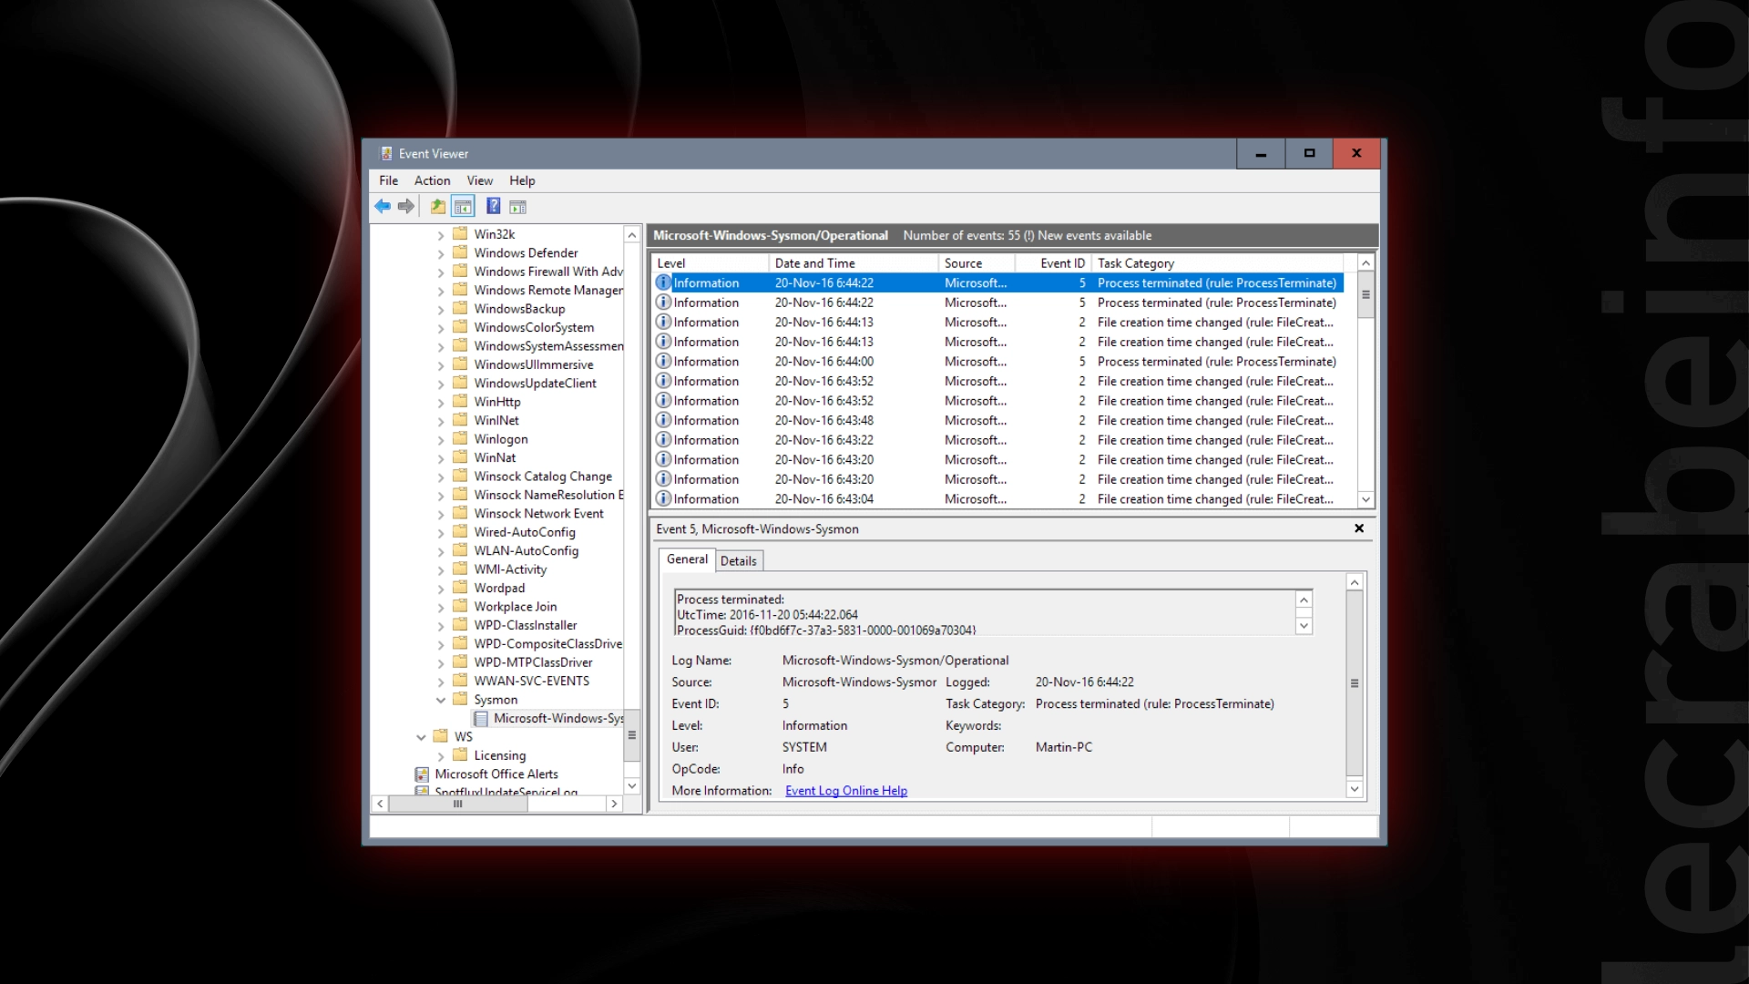Image resolution: width=1749 pixels, height=984 pixels.
Task: Select the WLAN-AutoConfig tree item
Action: tap(527, 551)
